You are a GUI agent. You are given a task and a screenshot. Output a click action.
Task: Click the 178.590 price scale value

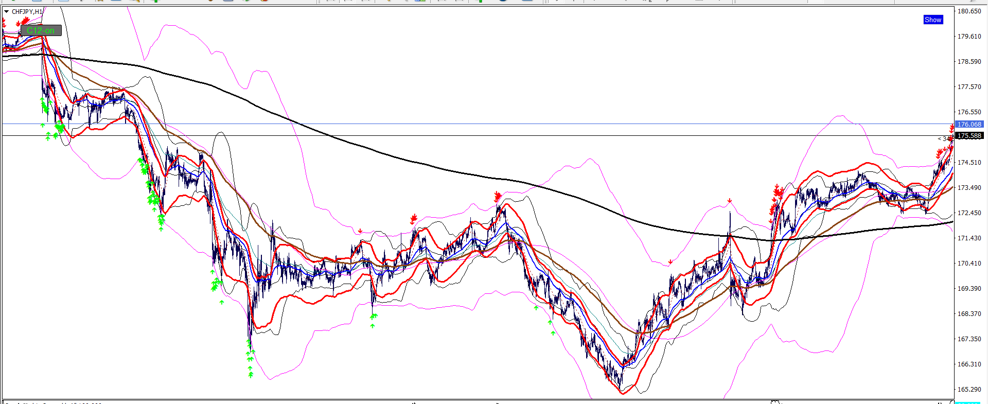969,61
